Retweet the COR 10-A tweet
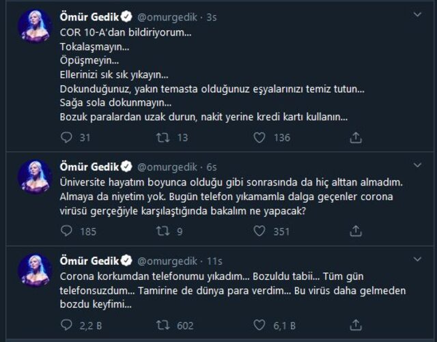The height and width of the screenshot is (342, 437). click(163, 137)
